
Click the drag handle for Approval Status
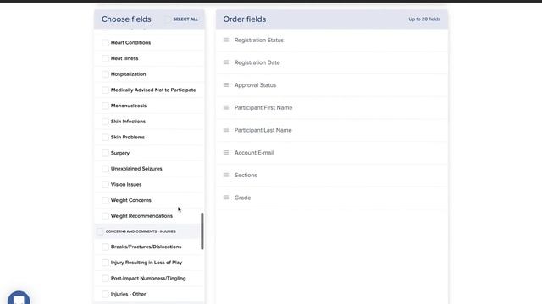tap(226, 84)
